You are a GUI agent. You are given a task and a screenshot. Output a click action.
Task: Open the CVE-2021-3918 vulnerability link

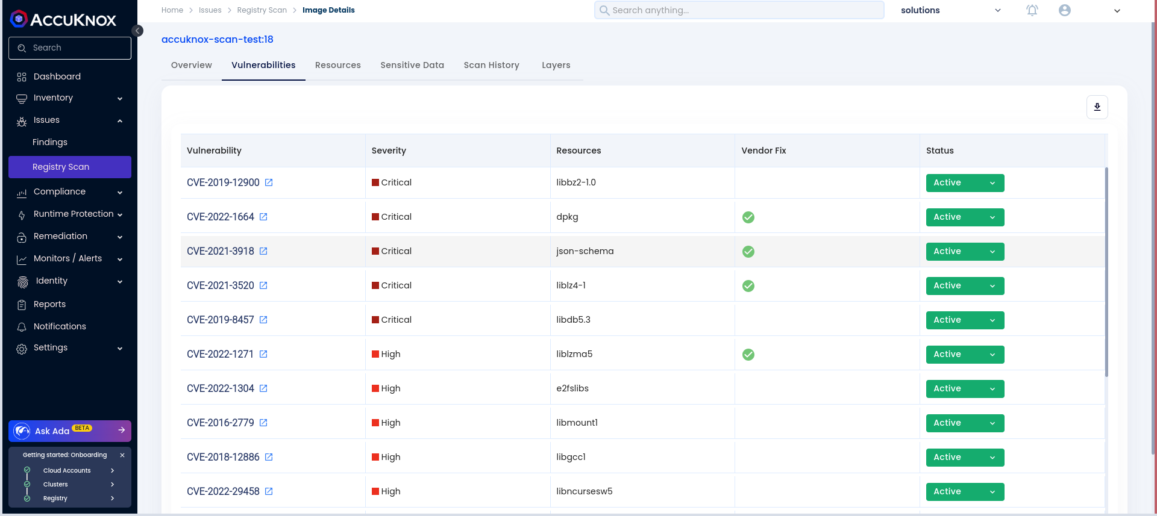(x=221, y=251)
